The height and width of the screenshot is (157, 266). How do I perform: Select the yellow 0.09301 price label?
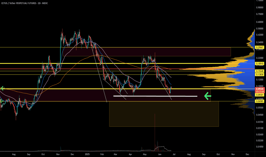tap(259, 95)
